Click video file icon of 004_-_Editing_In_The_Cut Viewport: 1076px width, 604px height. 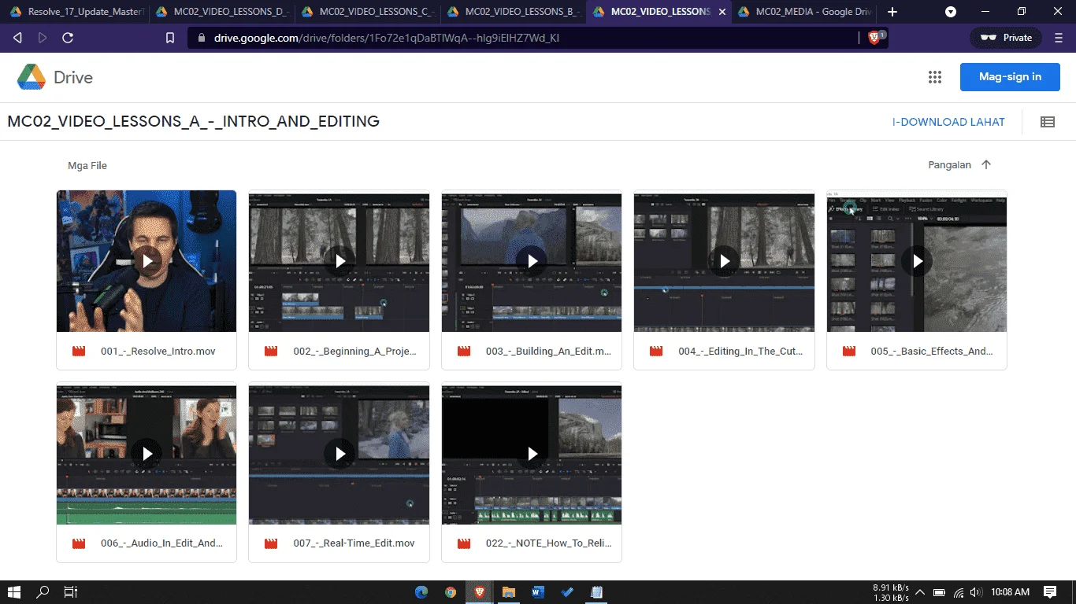click(x=656, y=352)
